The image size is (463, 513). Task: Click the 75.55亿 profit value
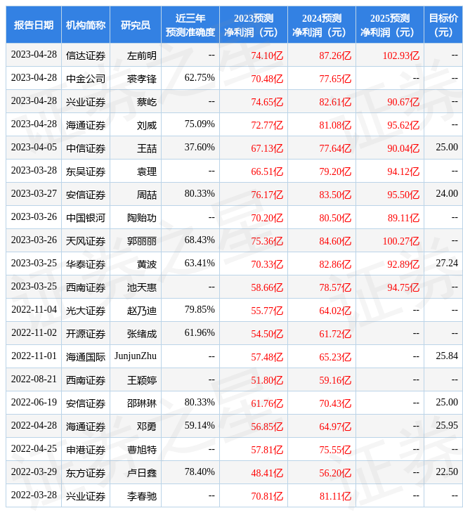(335, 450)
